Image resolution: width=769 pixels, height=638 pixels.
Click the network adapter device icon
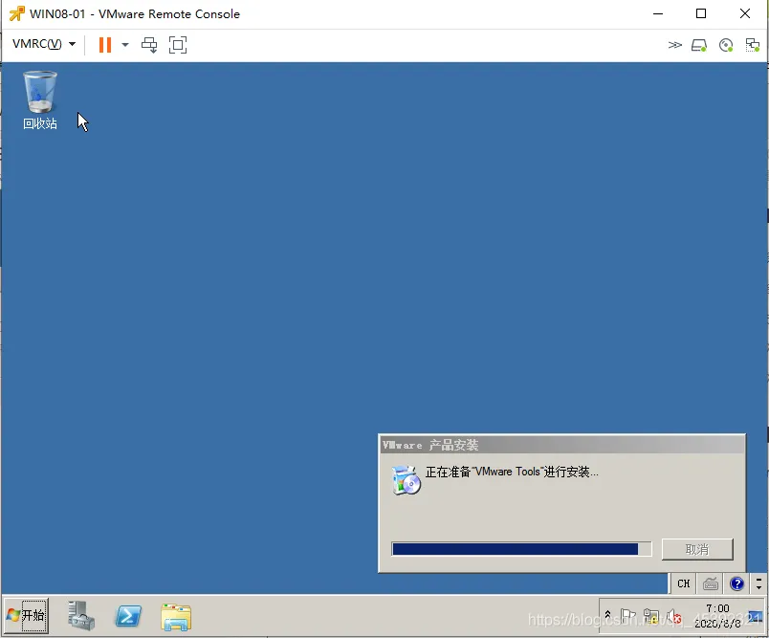(753, 45)
